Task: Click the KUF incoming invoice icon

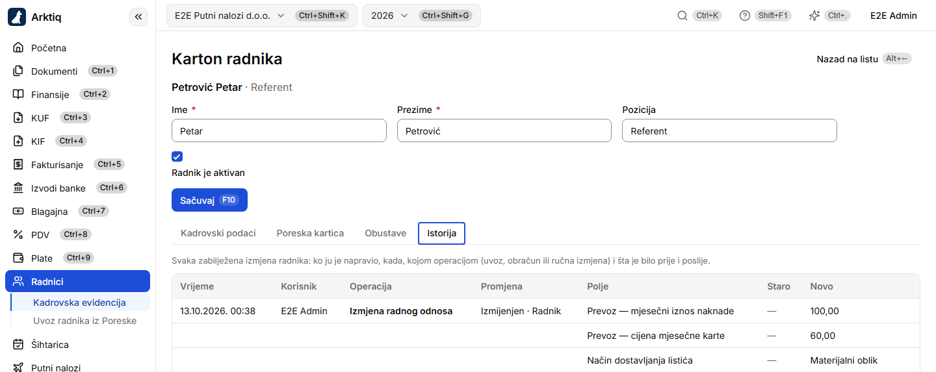Action: click(18, 118)
